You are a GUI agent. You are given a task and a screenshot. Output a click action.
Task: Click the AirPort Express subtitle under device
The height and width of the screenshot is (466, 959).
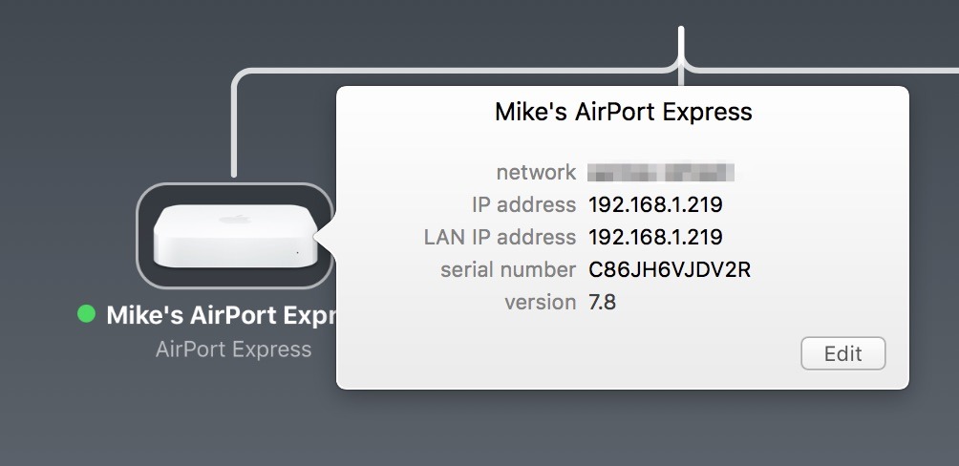(234, 349)
